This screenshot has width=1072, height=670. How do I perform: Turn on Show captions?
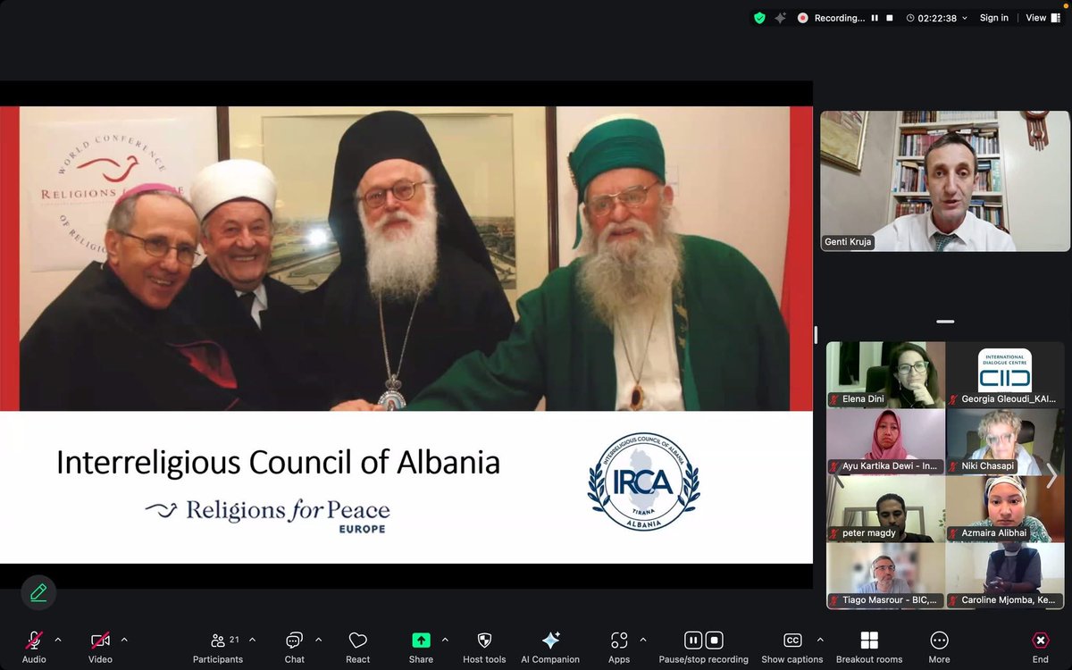point(792,647)
